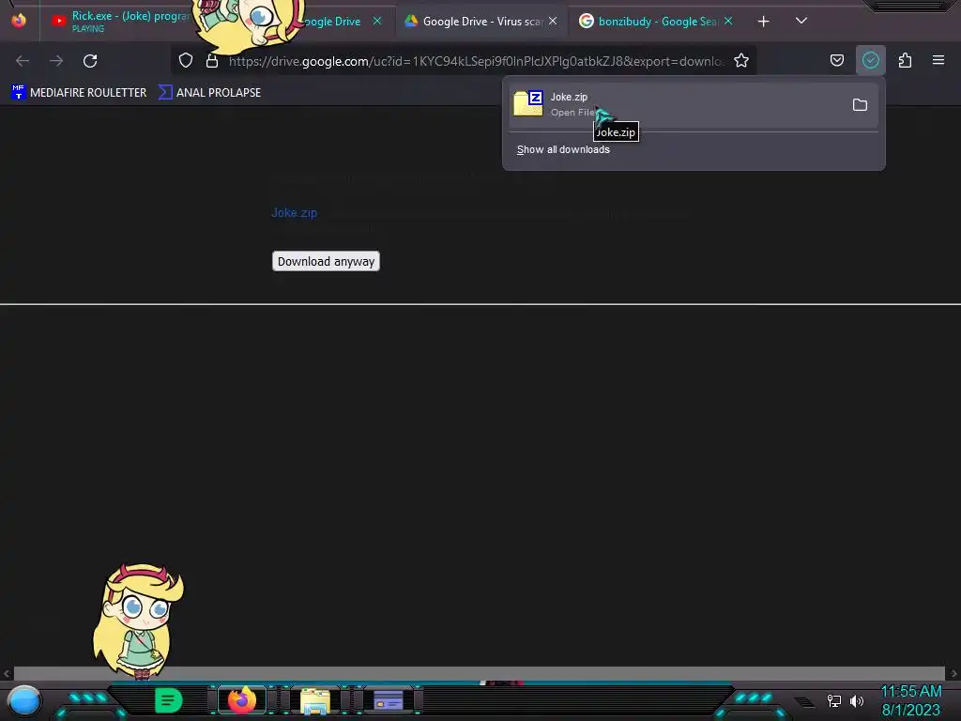Go back to the previous page
The image size is (961, 721).
23,61
